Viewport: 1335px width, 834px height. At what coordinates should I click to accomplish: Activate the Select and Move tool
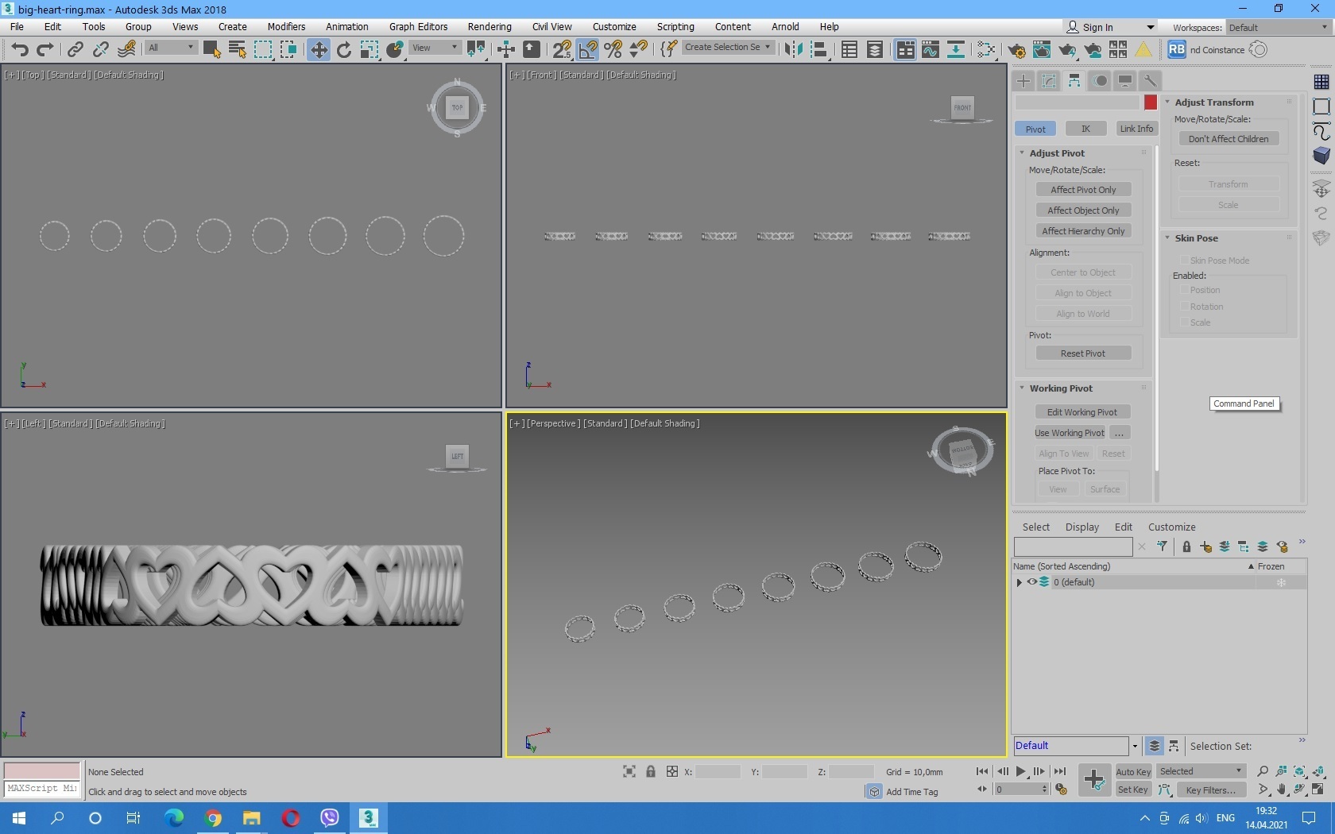319,50
